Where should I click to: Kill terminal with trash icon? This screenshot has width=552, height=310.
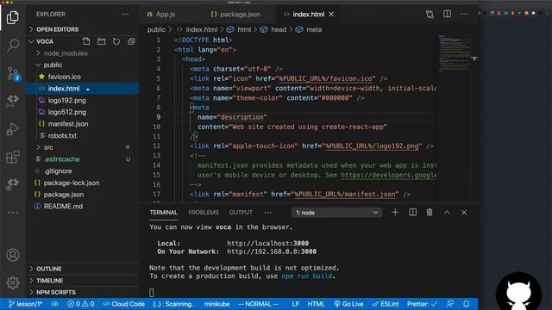[430, 213]
